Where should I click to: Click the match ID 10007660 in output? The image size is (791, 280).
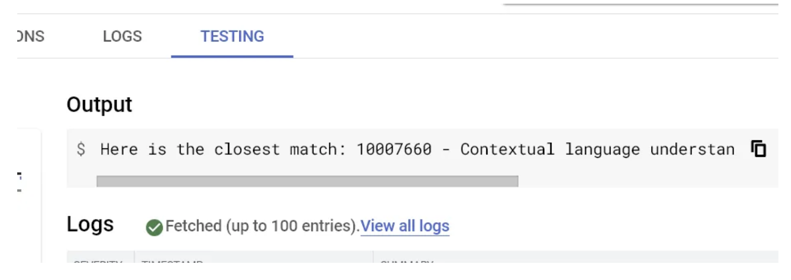tap(394, 149)
